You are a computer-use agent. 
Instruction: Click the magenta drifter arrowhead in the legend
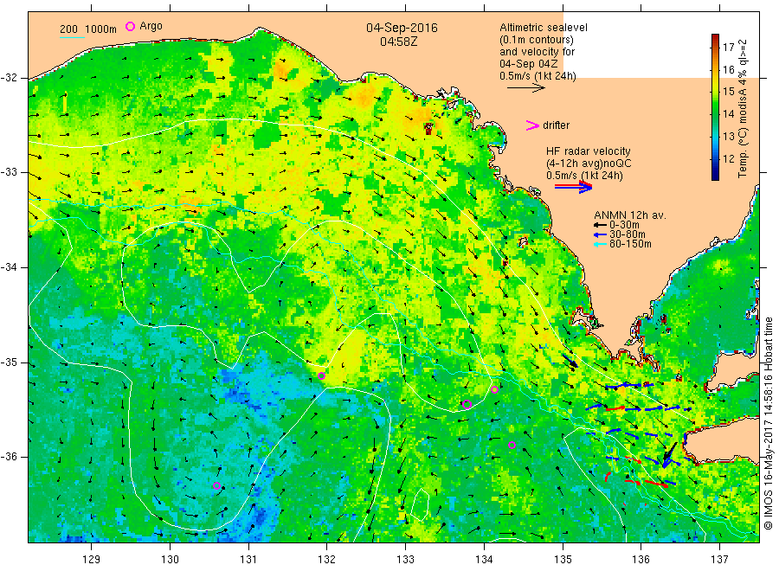[x=532, y=125]
